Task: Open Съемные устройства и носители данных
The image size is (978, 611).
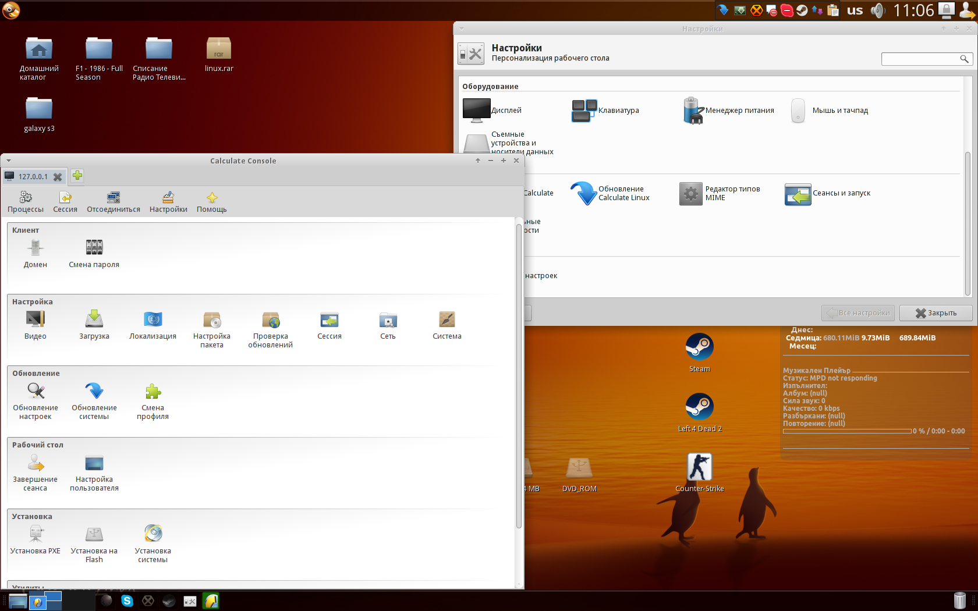Action: (509, 143)
